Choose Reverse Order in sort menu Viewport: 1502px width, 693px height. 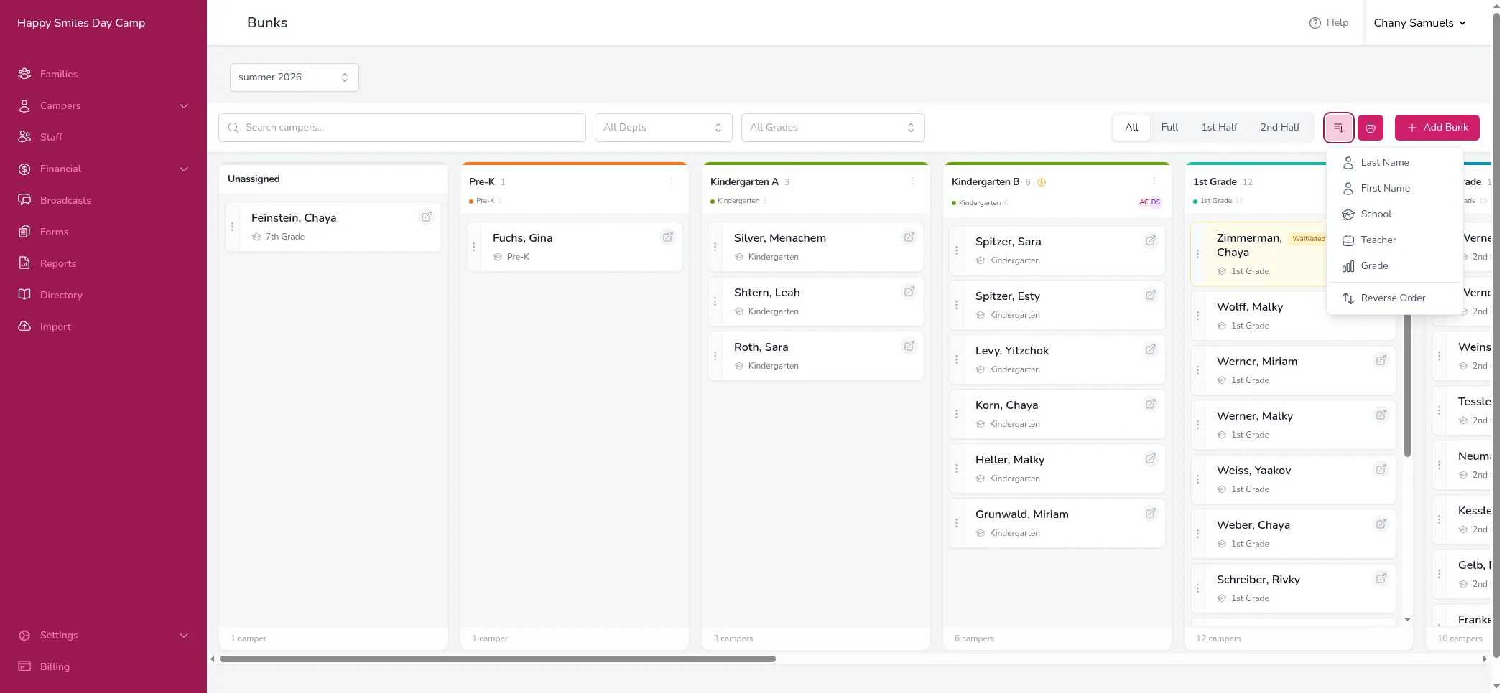(x=1395, y=298)
